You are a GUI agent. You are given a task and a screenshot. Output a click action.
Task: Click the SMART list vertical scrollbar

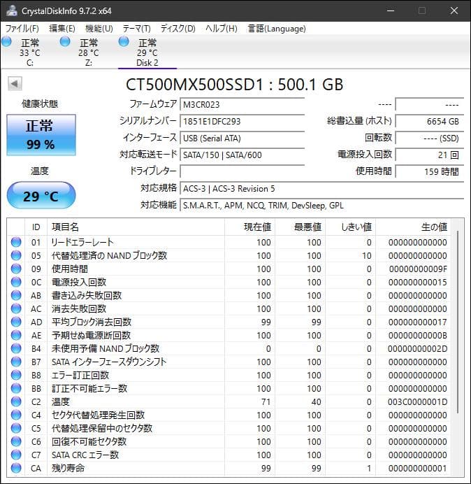point(458,321)
